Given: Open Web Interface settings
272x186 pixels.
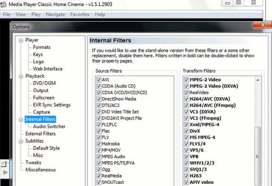Looking at the screenshot, I should [48, 69].
